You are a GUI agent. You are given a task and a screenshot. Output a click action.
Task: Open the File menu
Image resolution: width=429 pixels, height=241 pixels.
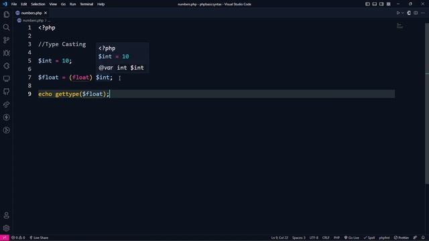14,4
